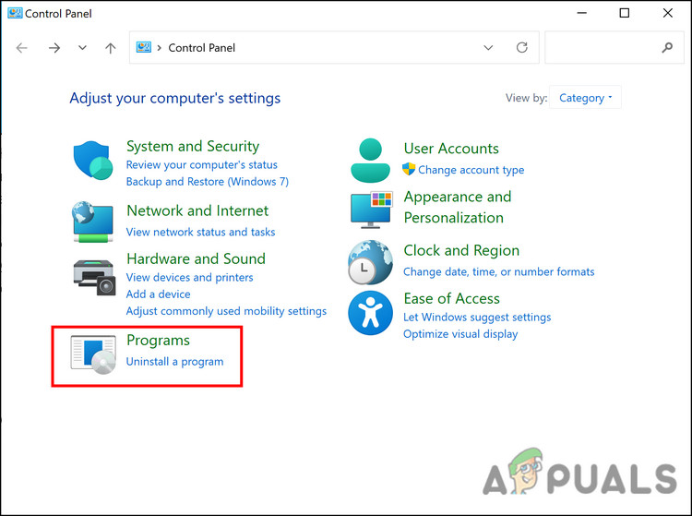
Task: Open Appearance and Personalization monitor icon
Action: tap(371, 208)
